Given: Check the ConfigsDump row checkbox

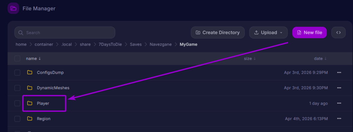Looking at the screenshot, I should 17,72.
